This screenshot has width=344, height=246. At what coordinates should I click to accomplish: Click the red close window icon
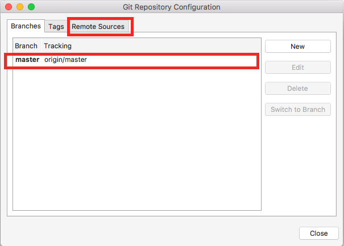coord(9,7)
